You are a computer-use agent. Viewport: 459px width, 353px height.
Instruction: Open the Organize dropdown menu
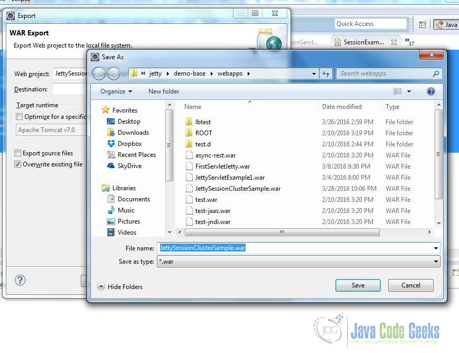(116, 91)
